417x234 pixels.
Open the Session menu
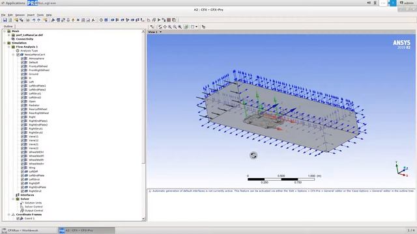click(x=20, y=15)
